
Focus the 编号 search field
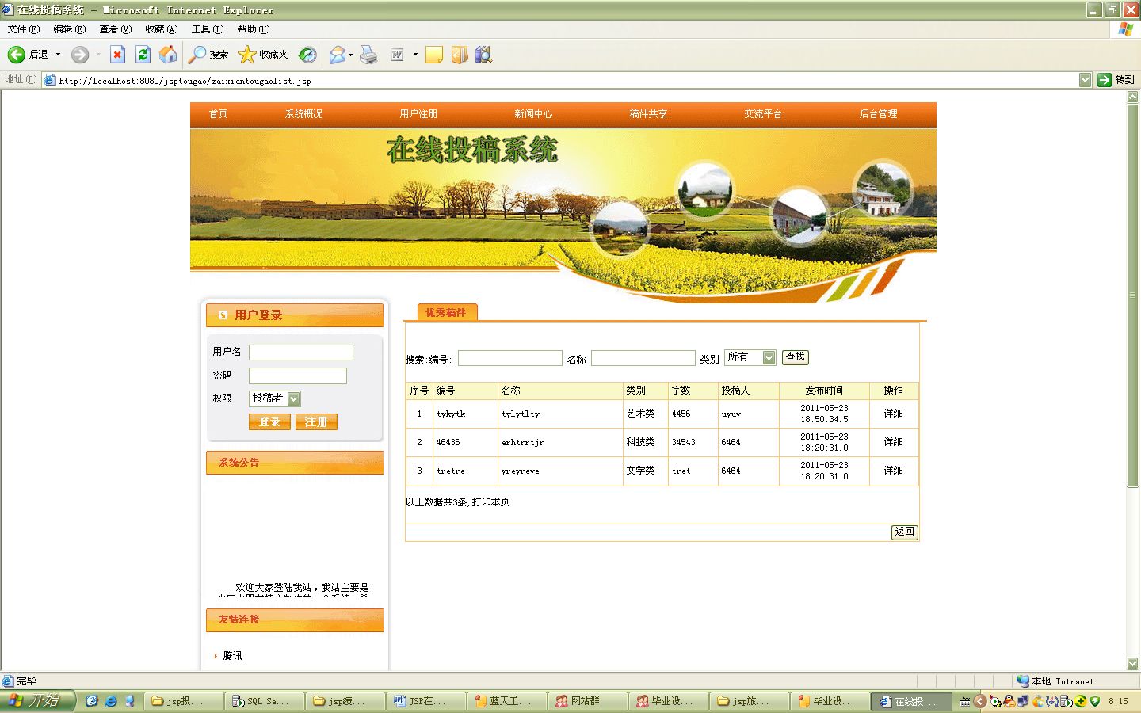(x=510, y=358)
